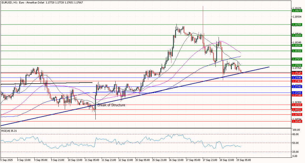Click the red 1.16926 price level tag
305x163 pixels.
297,105
